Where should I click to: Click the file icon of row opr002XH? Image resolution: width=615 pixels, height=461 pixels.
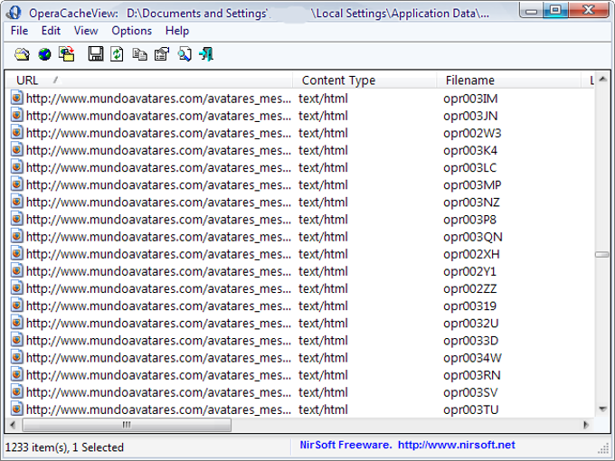[x=16, y=253]
